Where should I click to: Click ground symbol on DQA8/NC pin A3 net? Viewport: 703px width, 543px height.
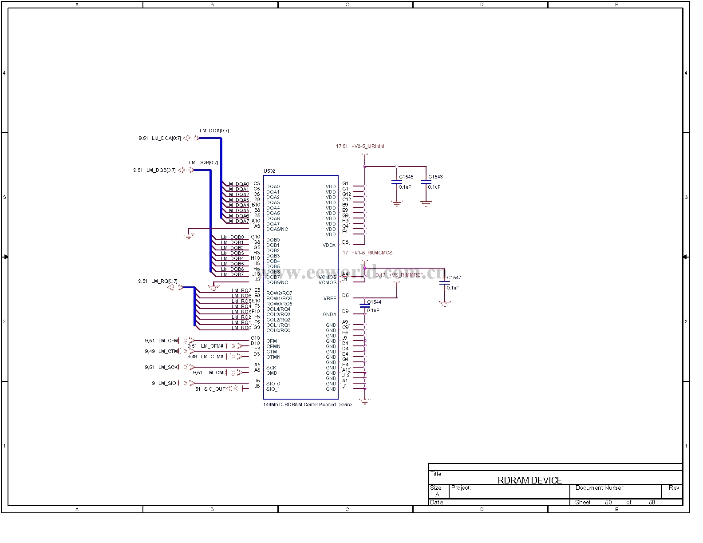189,236
